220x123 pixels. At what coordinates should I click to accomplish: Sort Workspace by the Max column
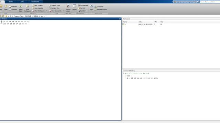pos(162,22)
